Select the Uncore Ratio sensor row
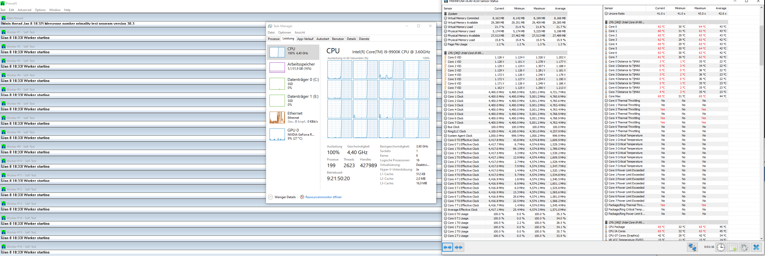 click(666, 14)
